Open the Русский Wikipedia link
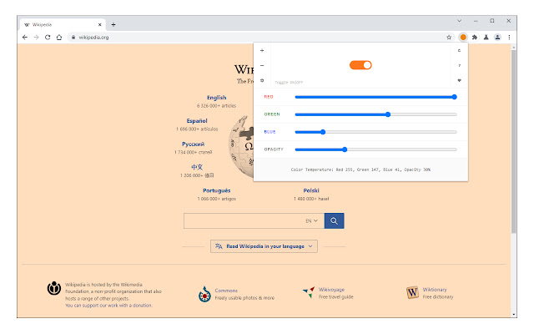Image resolution: width=534 pixels, height=334 pixels. click(193, 144)
